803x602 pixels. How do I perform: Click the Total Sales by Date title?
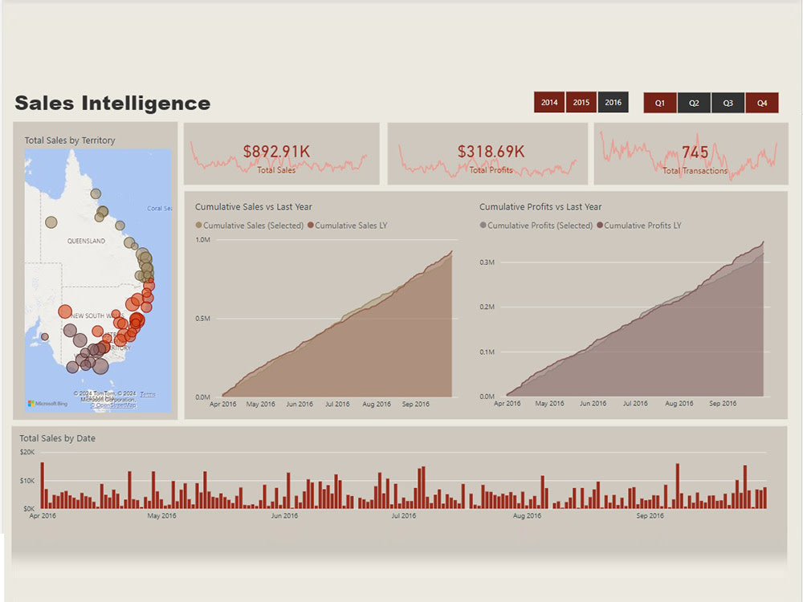click(x=57, y=438)
